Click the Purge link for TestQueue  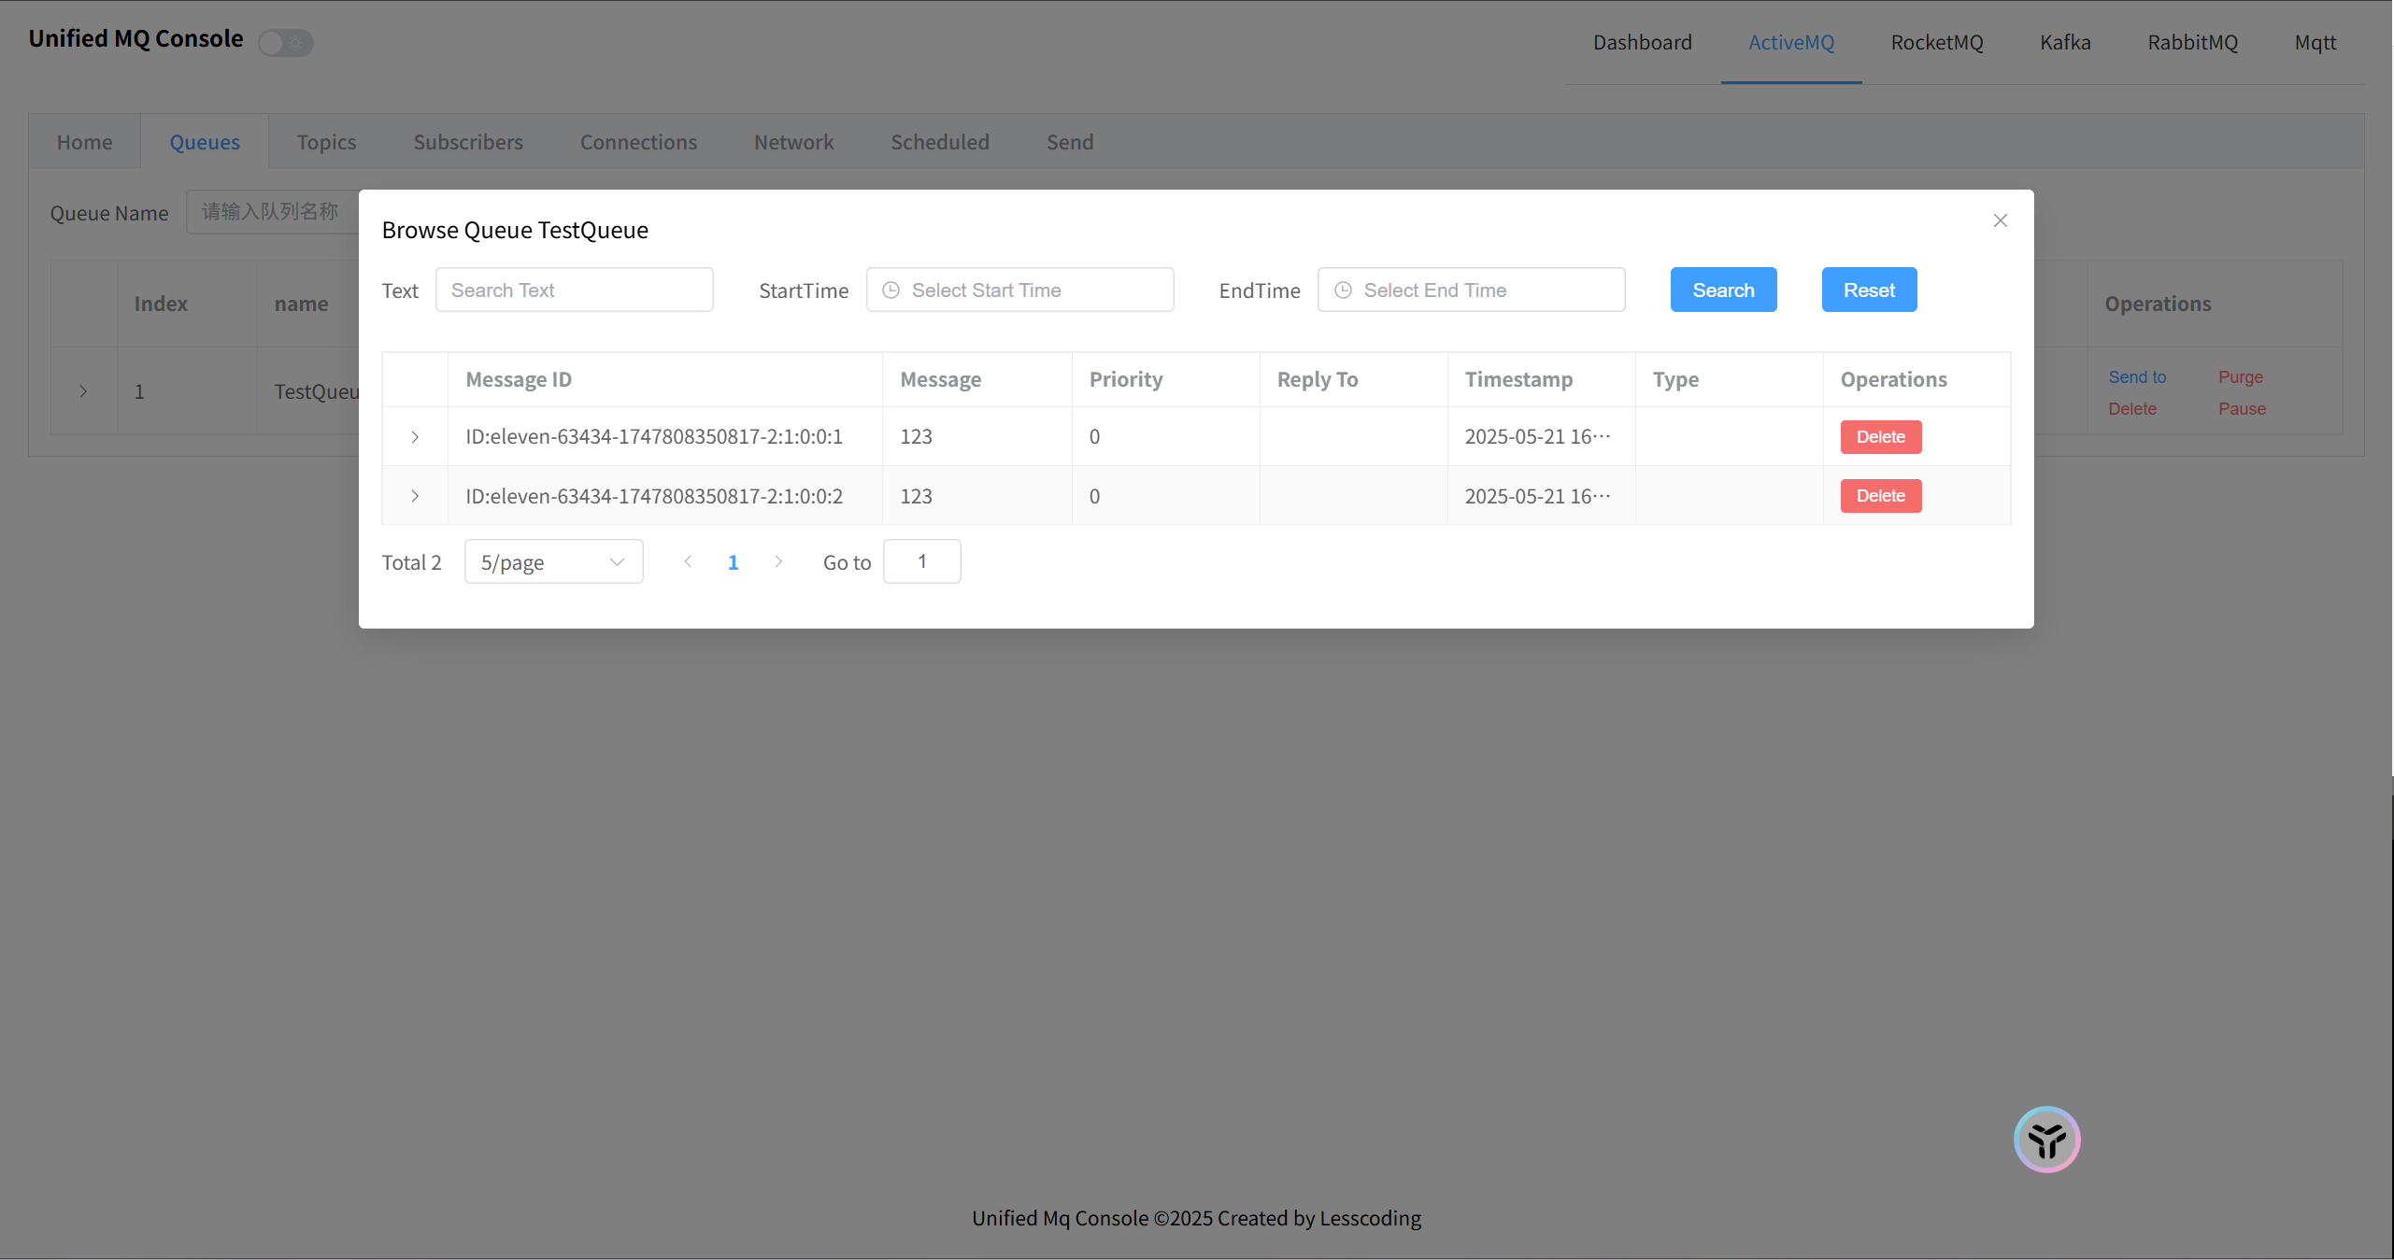coord(2241,377)
